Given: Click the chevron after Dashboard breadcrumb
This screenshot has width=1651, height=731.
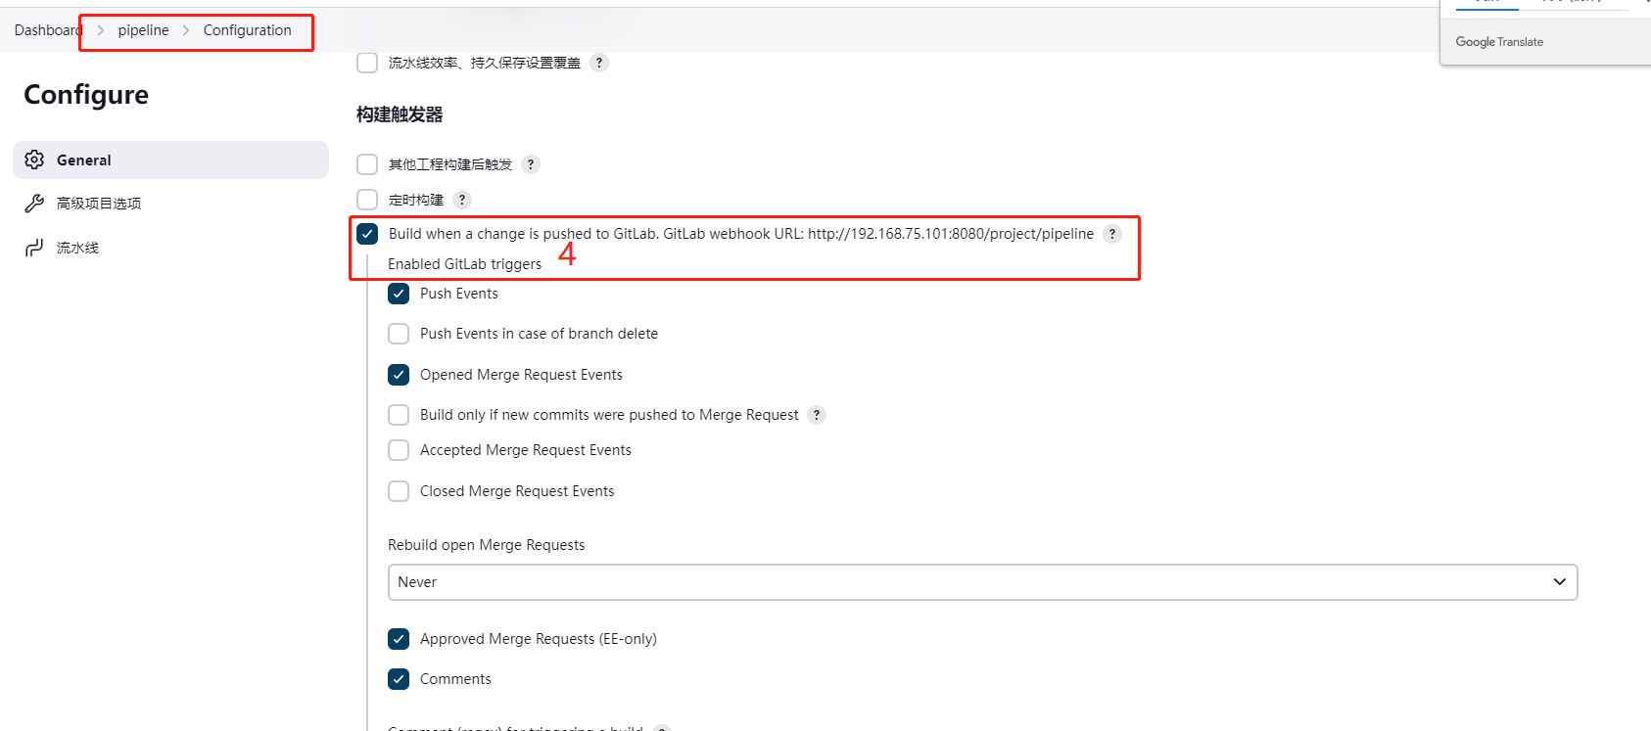Looking at the screenshot, I should pyautogui.click(x=100, y=30).
